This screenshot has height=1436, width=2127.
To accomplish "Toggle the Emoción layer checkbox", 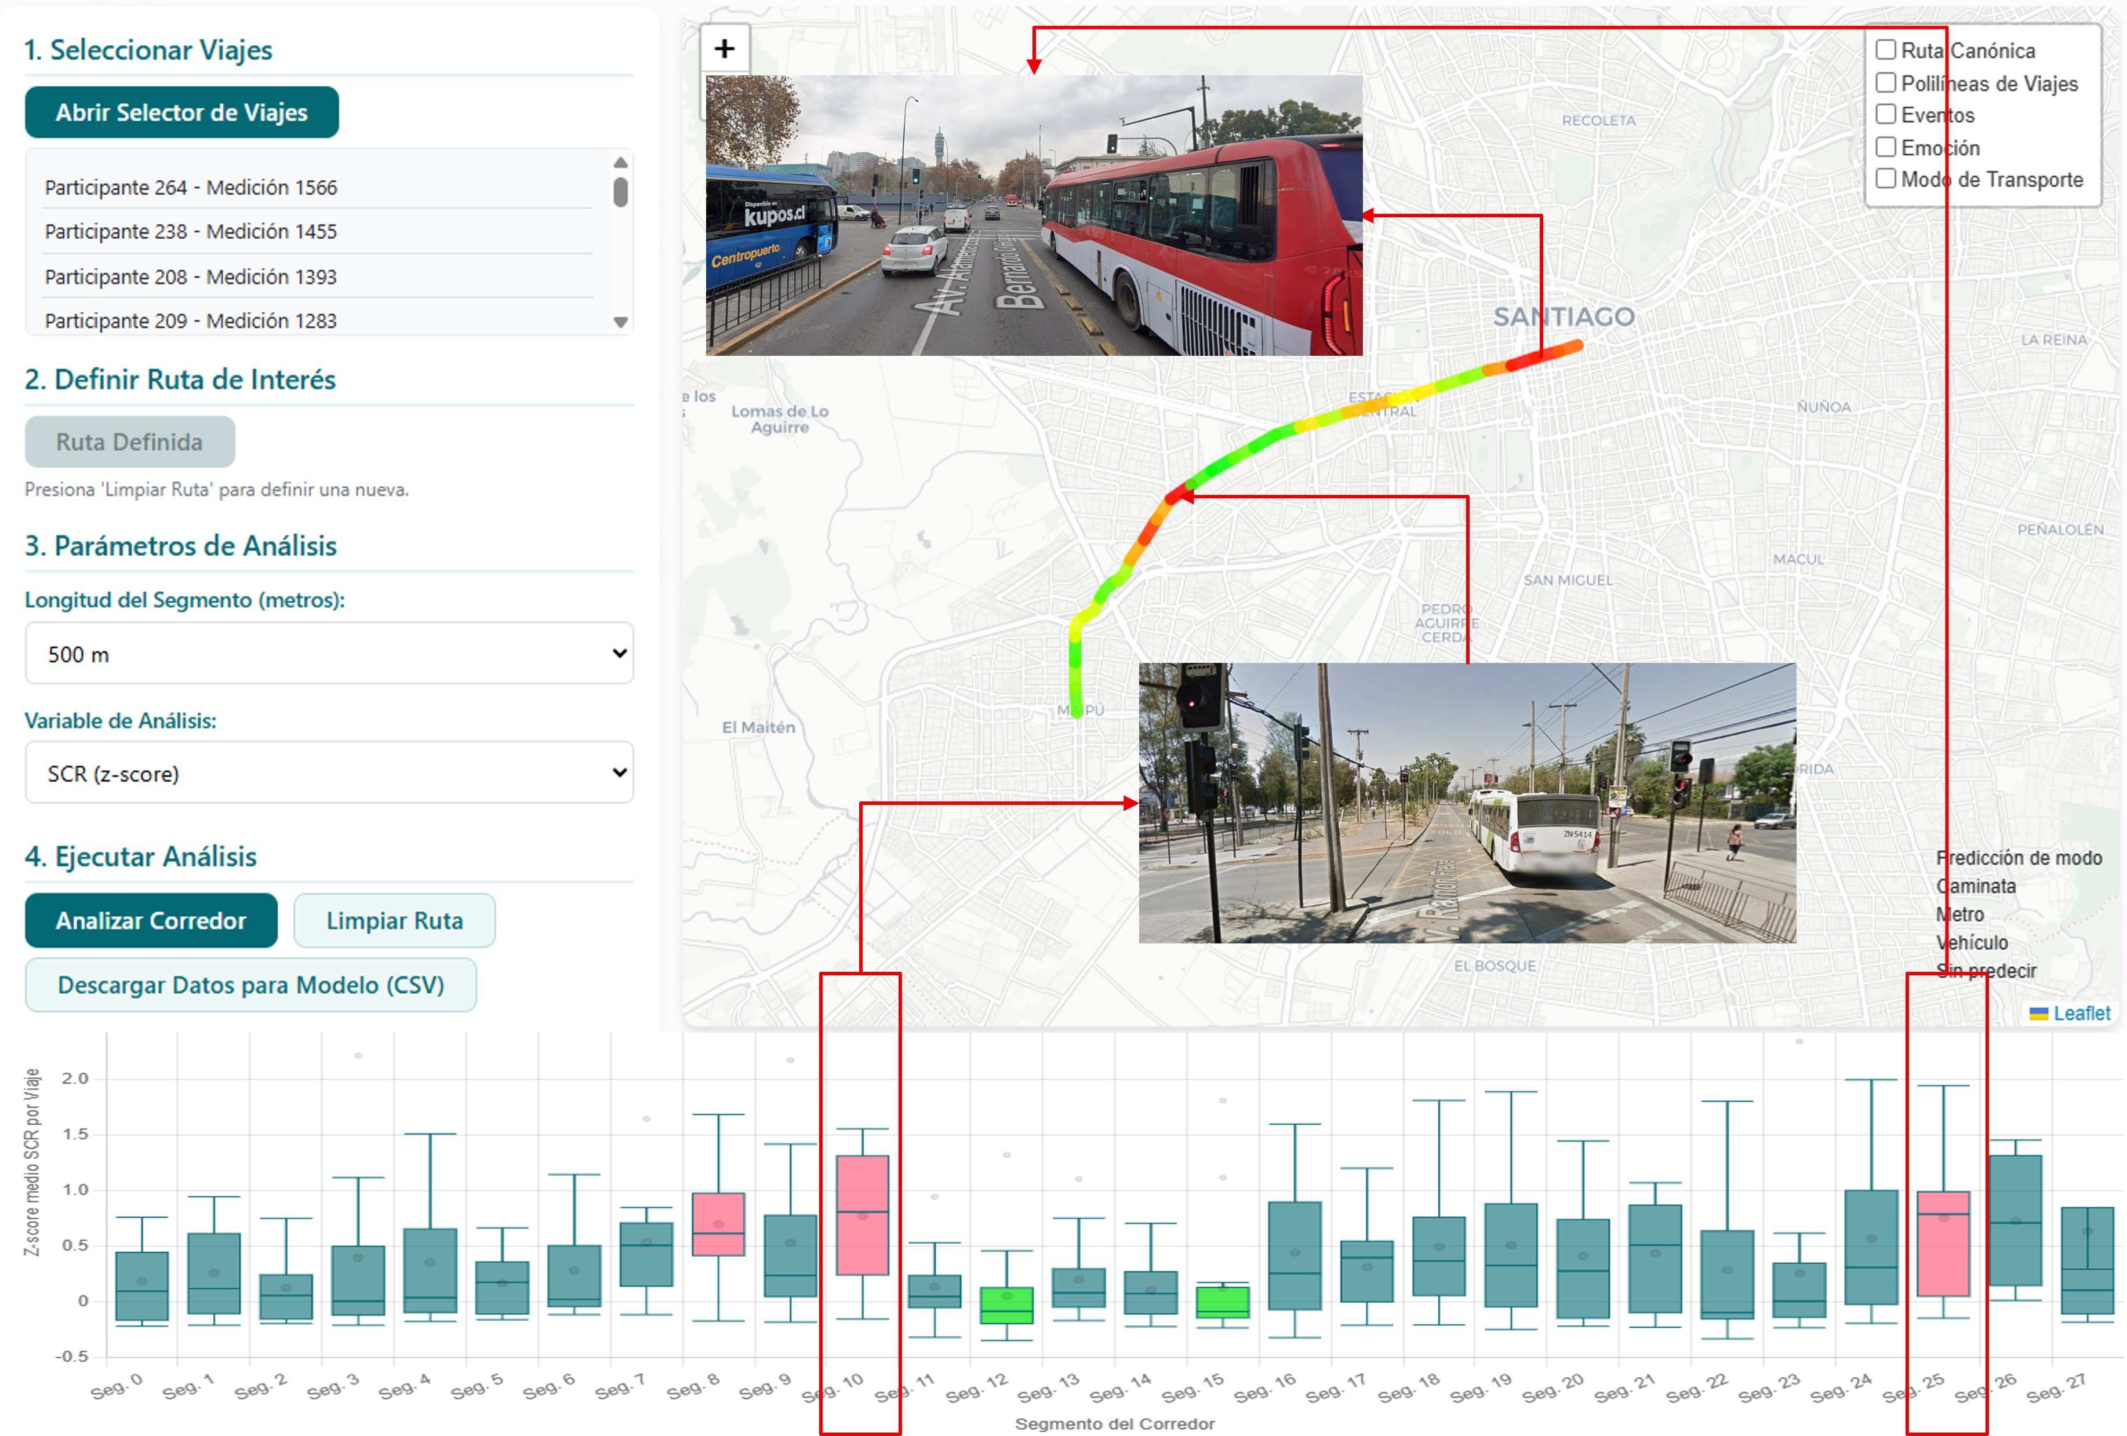I will point(1885,147).
